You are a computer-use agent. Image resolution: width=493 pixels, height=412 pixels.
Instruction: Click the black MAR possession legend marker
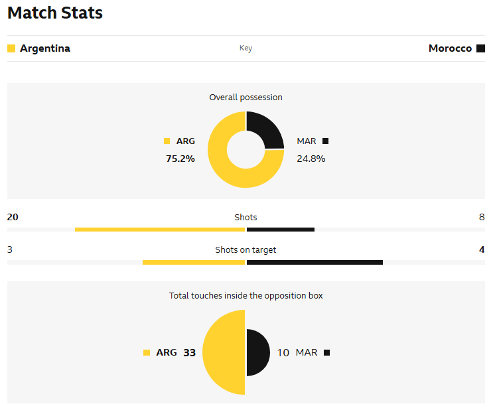(x=325, y=141)
